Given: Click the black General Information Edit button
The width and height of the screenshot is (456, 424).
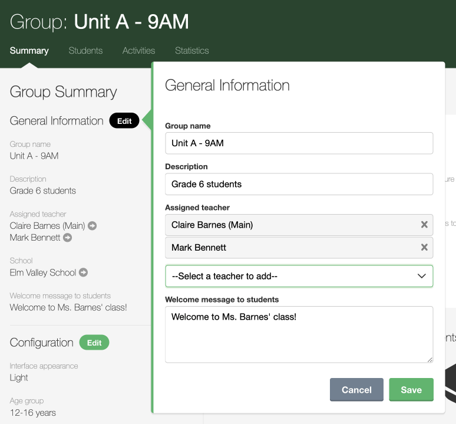Looking at the screenshot, I should coord(124,121).
